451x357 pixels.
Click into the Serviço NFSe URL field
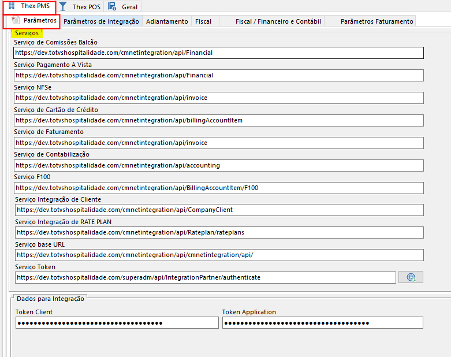pos(219,98)
